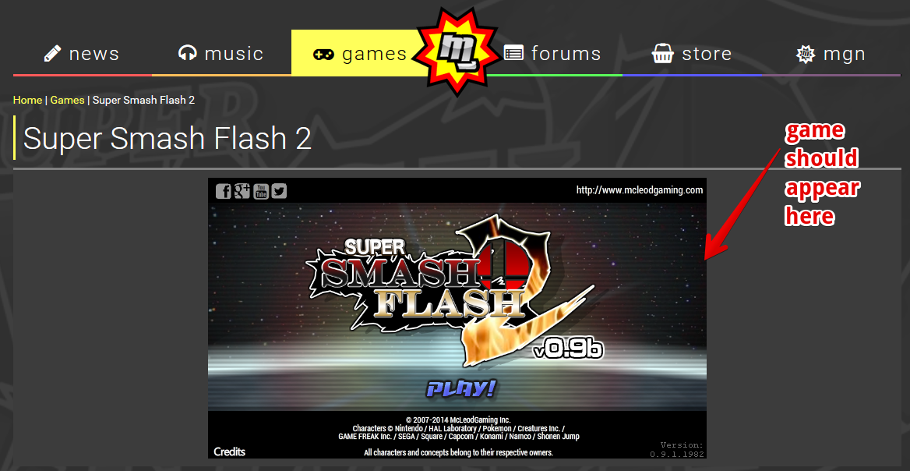Visit the mcleodgaming.com URL link

640,190
